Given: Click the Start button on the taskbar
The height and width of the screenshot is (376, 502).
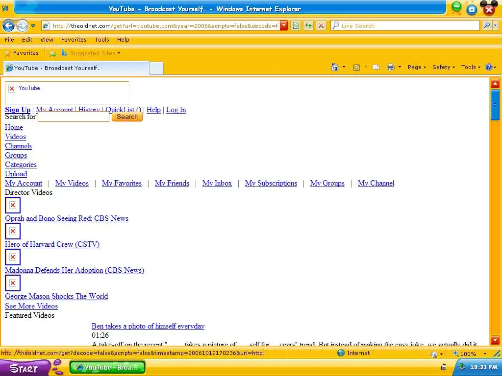Looking at the screenshot, I should coord(25,368).
